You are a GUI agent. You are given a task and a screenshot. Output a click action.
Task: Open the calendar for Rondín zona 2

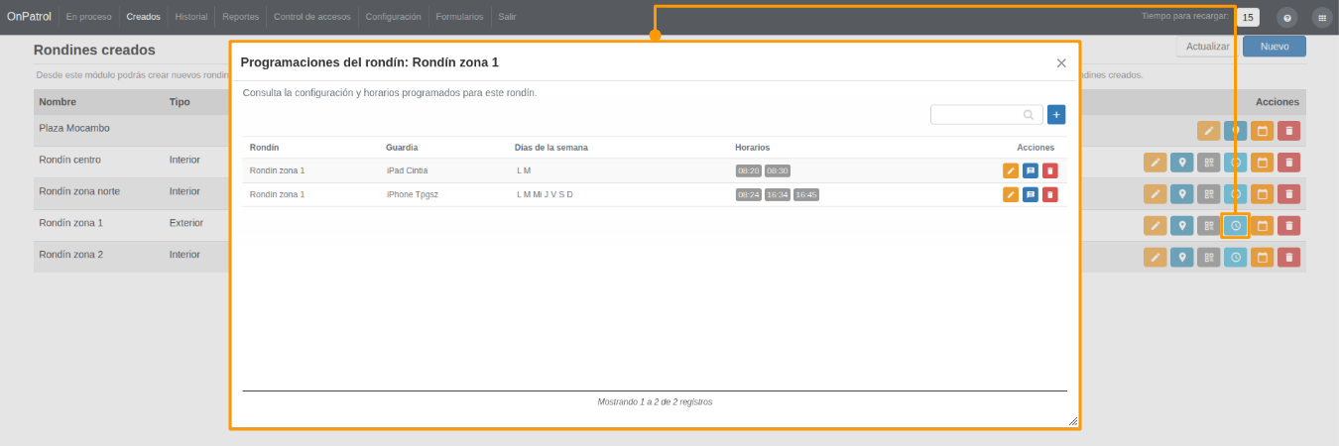click(1262, 258)
